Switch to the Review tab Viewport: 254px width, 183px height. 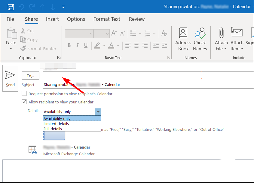(x=137, y=19)
